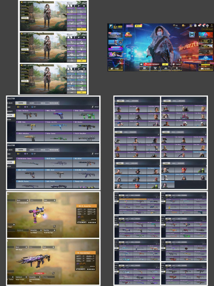Open Default sort control in top Collection panel
Image resolution: width=214 pixels, height=286 pixels.
(x=95, y=107)
